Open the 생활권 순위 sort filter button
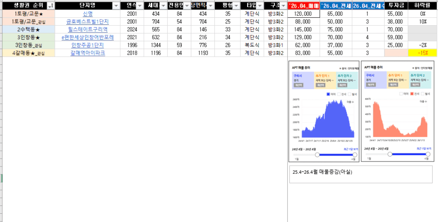438x222 pixels. point(51,6)
